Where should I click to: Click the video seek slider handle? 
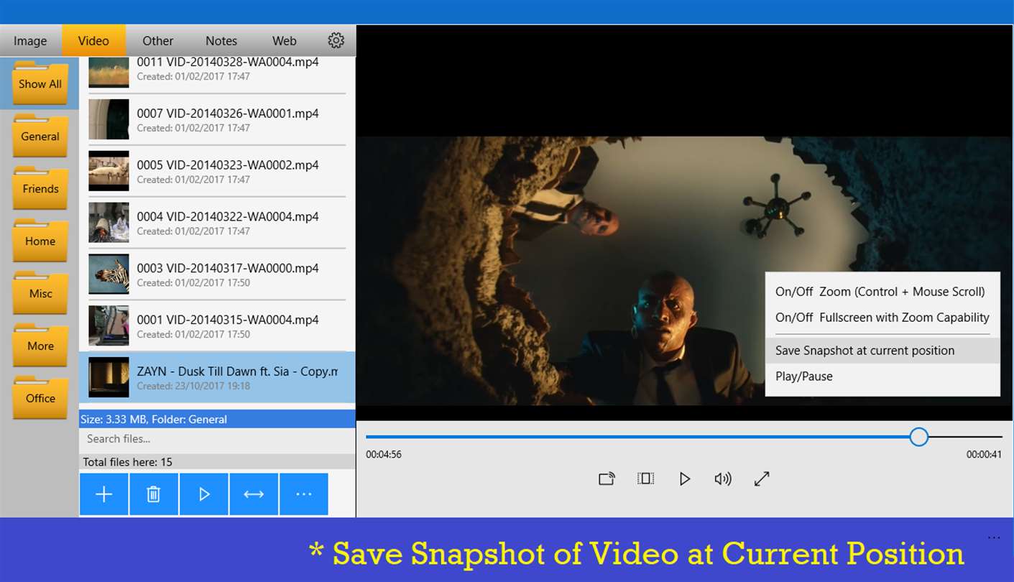918,437
